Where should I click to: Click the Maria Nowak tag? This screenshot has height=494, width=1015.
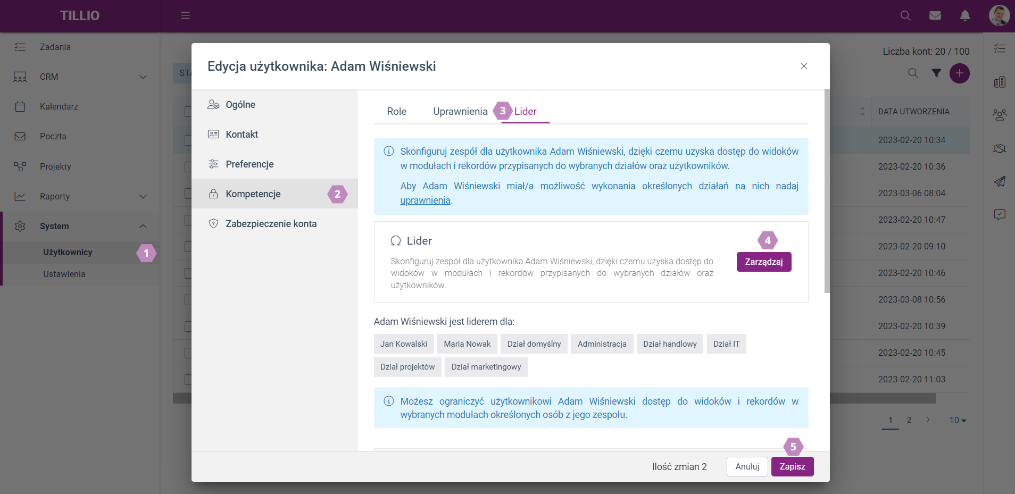pyautogui.click(x=467, y=344)
